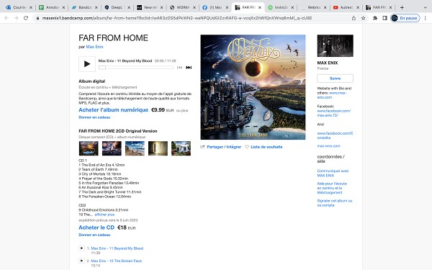
Task: Go back in browser history
Action: click(x=6, y=18)
